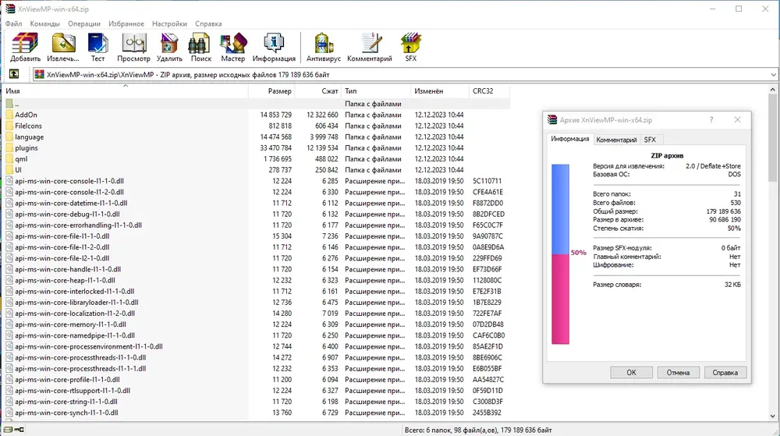Click the help question mark in dialog
780x436 pixels.
(x=711, y=120)
